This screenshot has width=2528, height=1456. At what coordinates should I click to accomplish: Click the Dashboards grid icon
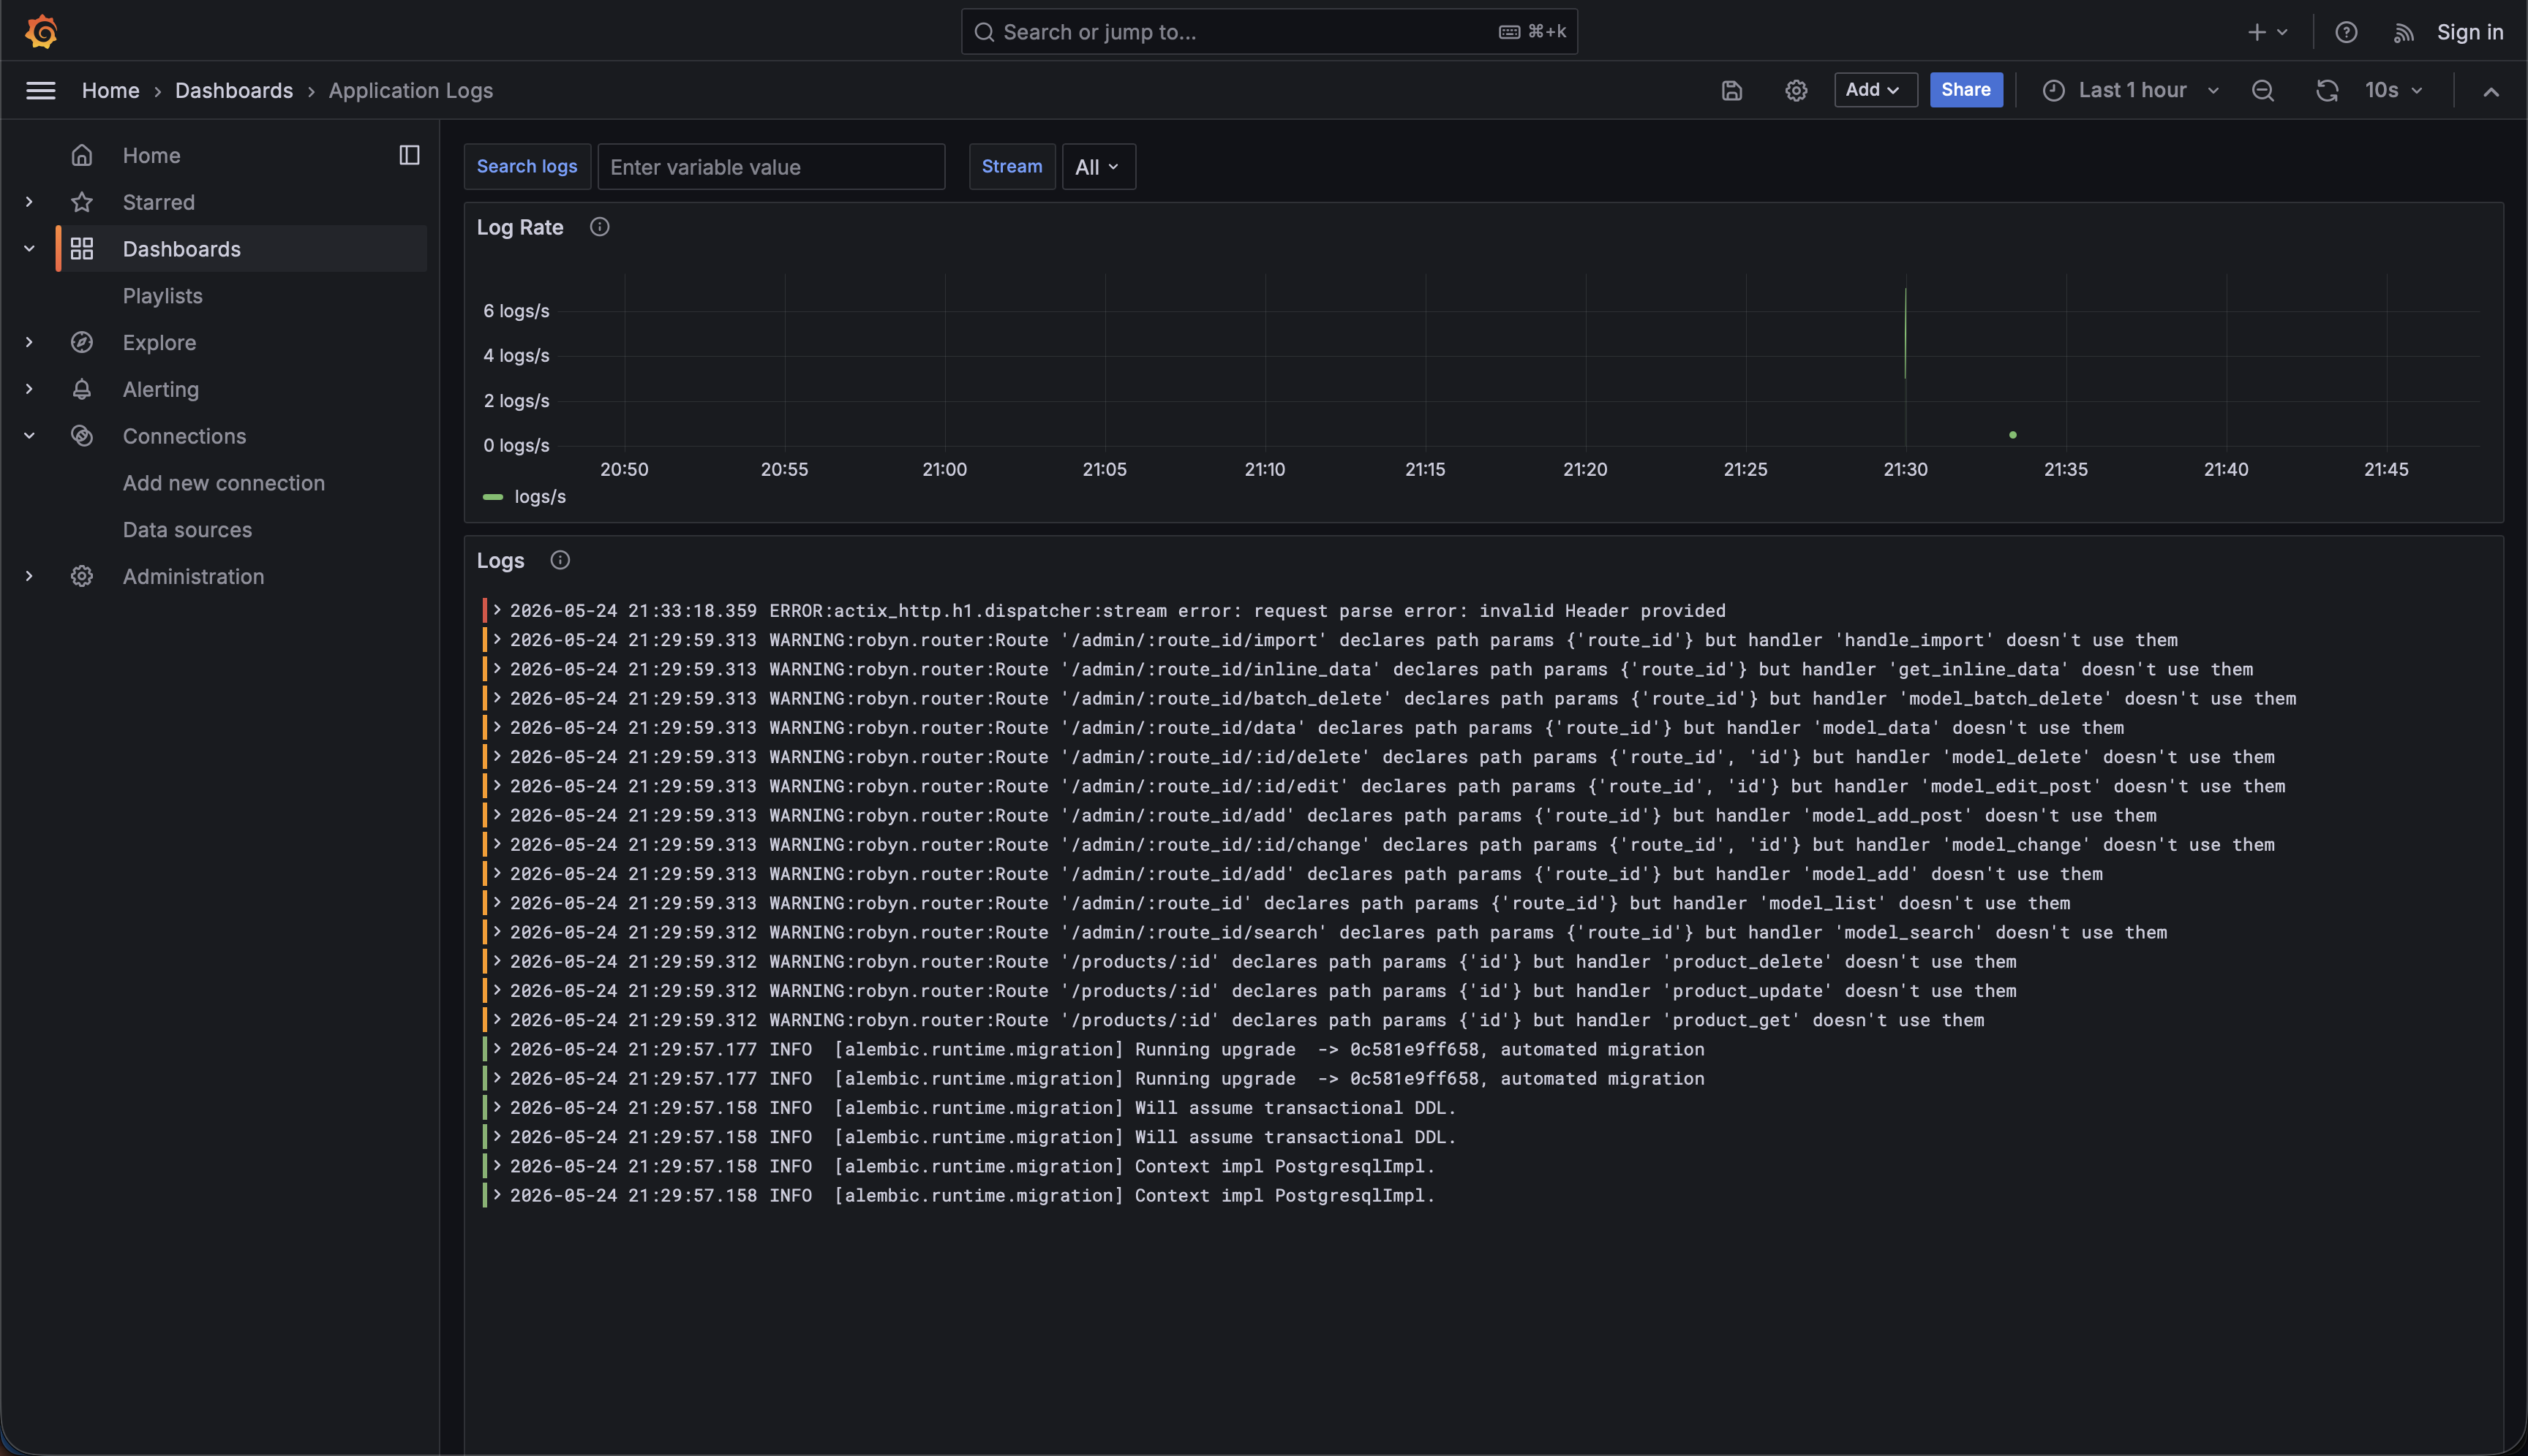coord(82,248)
